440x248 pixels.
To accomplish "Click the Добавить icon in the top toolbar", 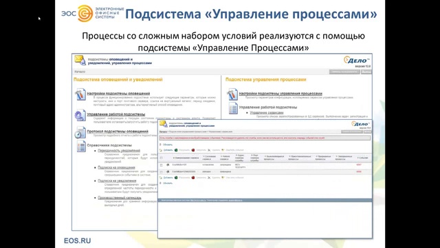I will click(161, 150).
